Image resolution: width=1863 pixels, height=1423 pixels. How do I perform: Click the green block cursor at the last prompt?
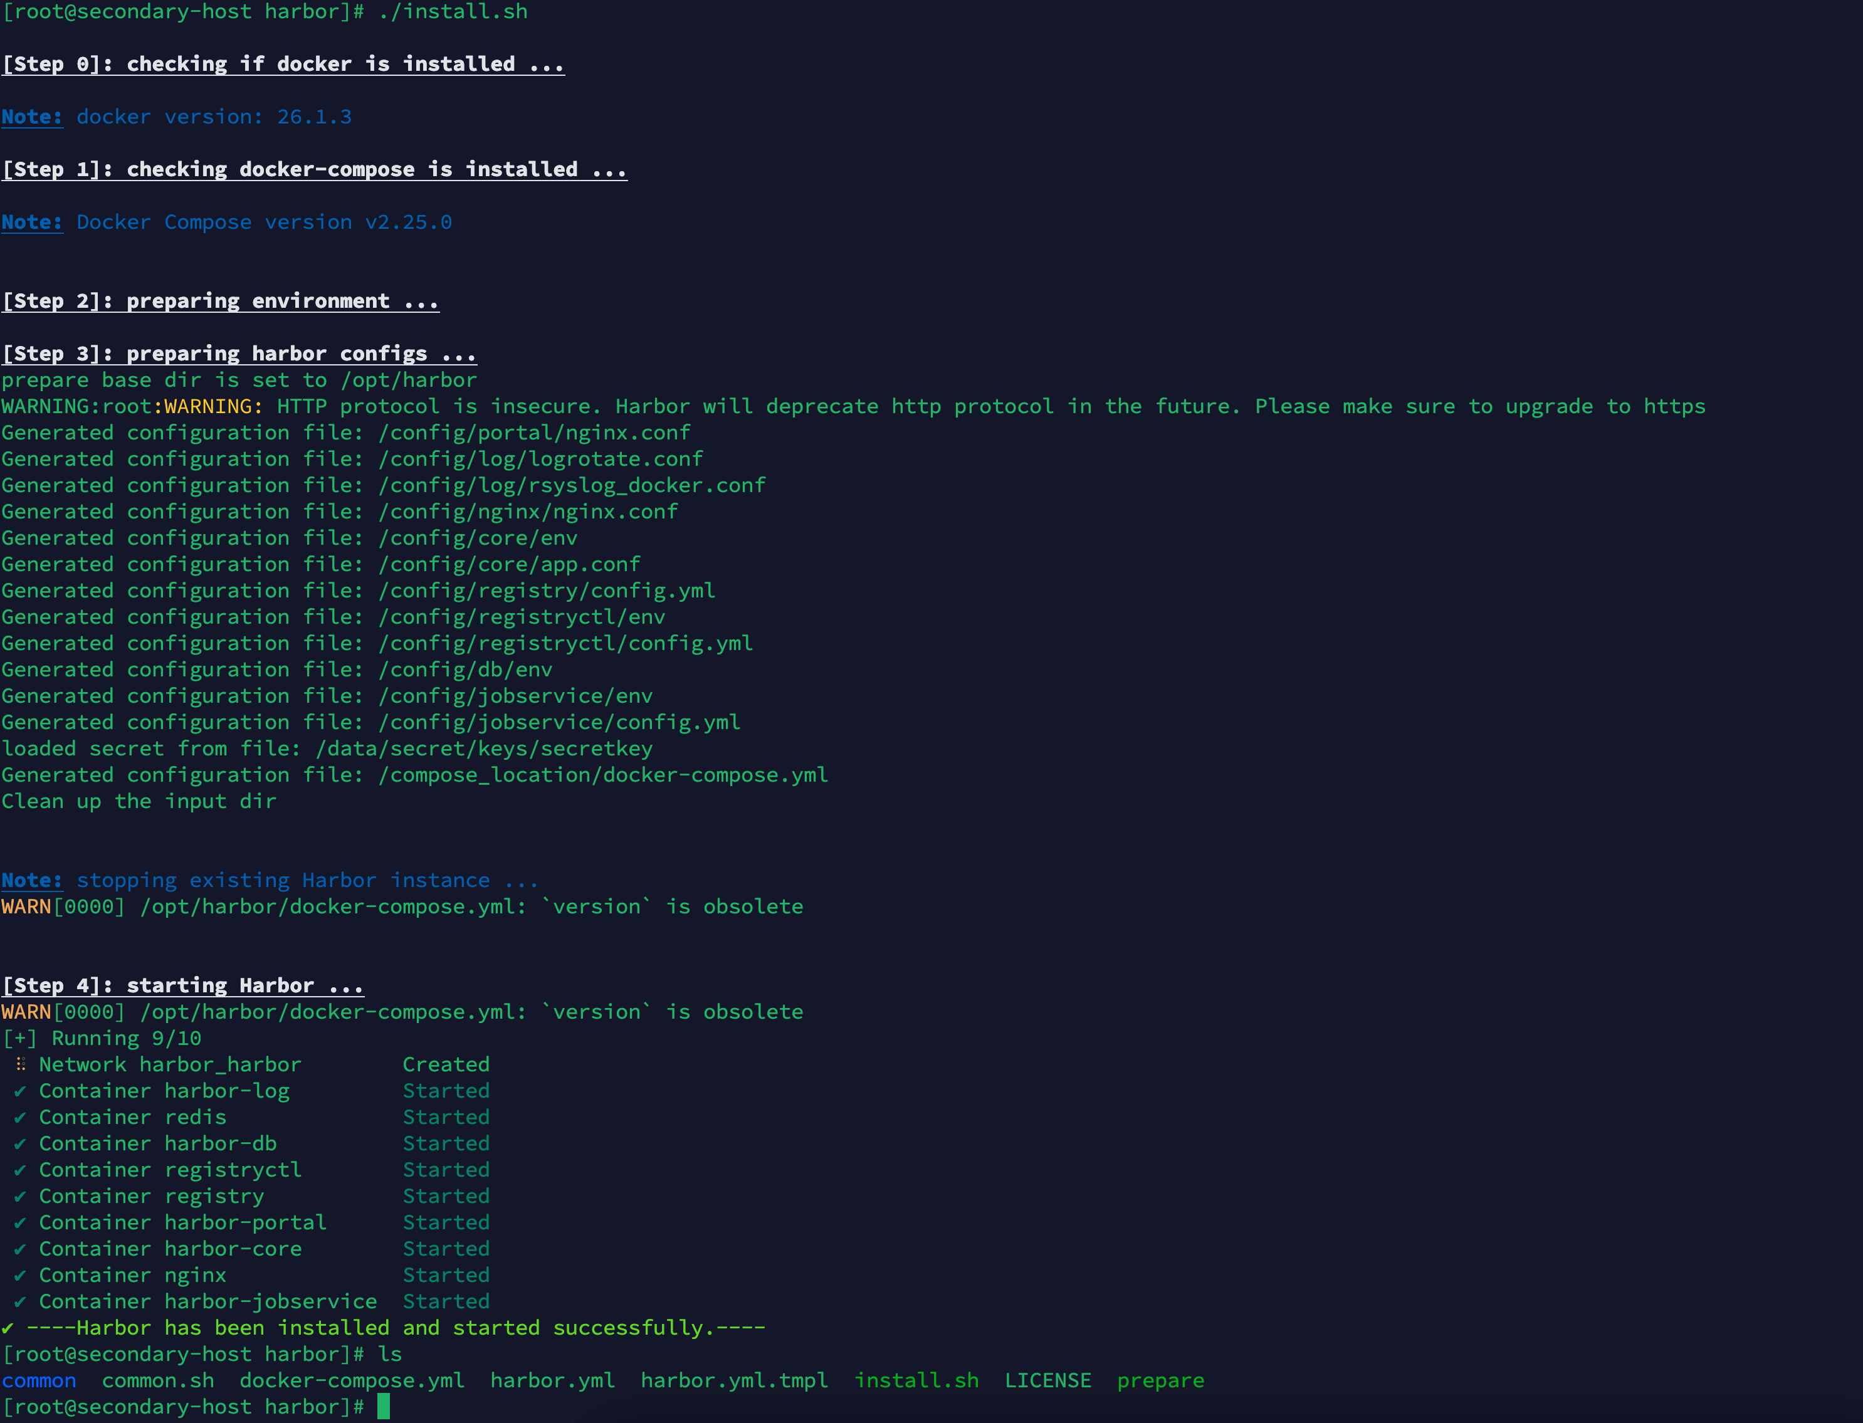click(384, 1406)
